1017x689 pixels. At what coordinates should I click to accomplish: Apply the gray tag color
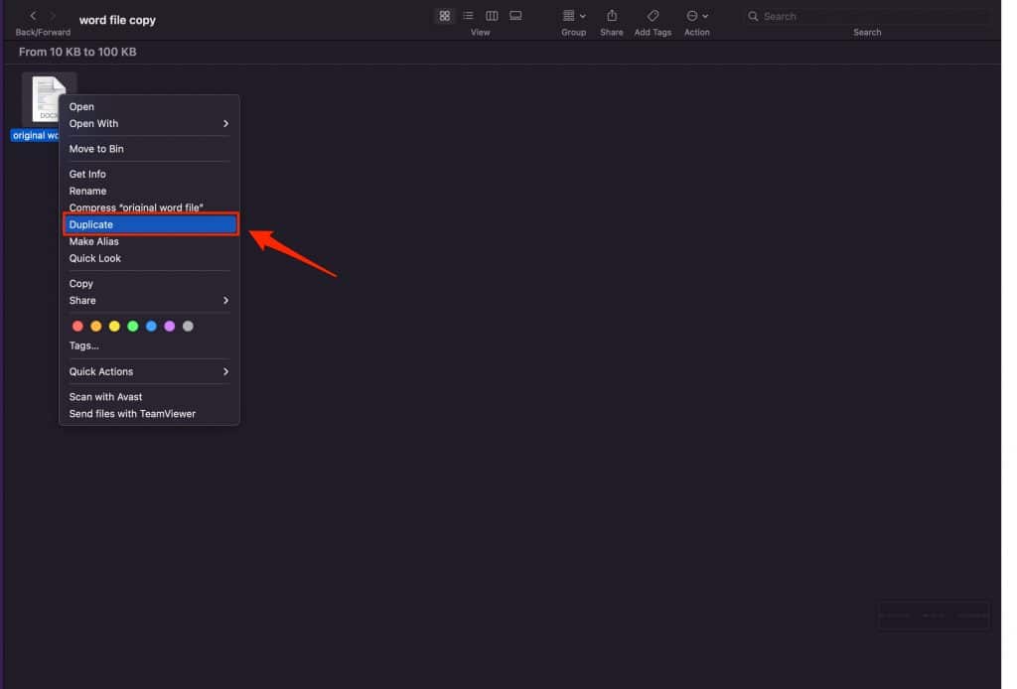pyautogui.click(x=188, y=326)
